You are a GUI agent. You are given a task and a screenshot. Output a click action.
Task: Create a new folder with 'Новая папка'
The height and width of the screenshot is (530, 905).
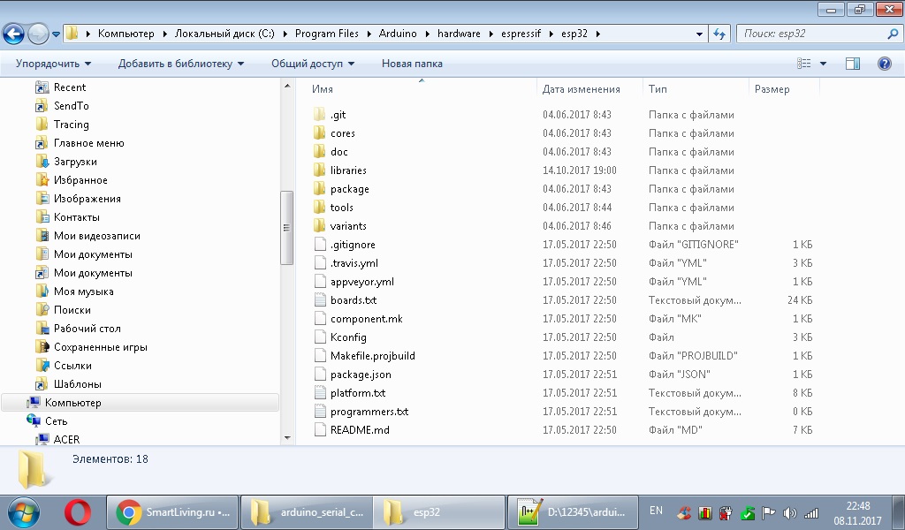[x=412, y=64]
